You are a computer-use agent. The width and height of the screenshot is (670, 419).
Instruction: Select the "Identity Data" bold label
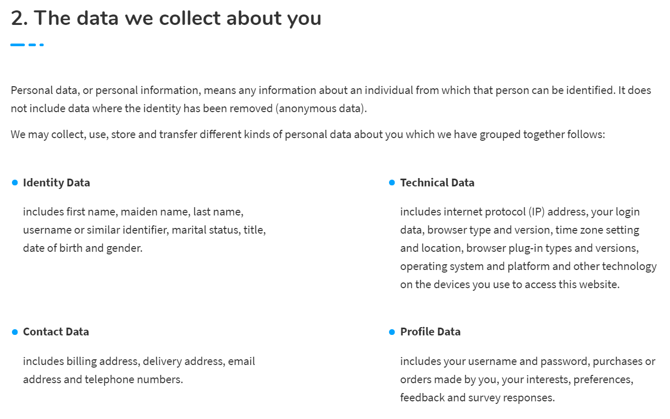[57, 183]
